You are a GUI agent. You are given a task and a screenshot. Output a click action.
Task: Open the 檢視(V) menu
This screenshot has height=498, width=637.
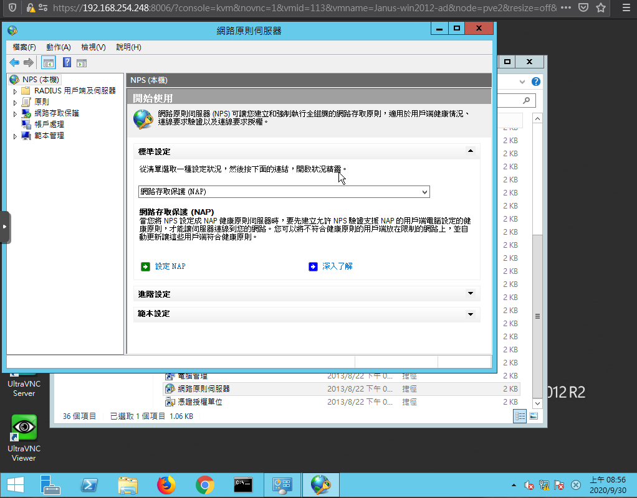(93, 47)
